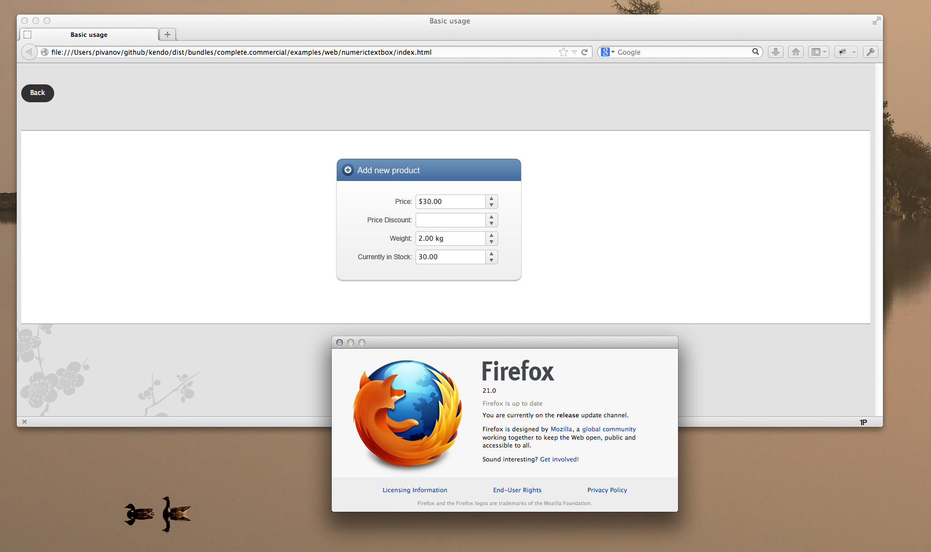The width and height of the screenshot is (931, 552).
Task: Open the global community link
Action: [x=609, y=429]
